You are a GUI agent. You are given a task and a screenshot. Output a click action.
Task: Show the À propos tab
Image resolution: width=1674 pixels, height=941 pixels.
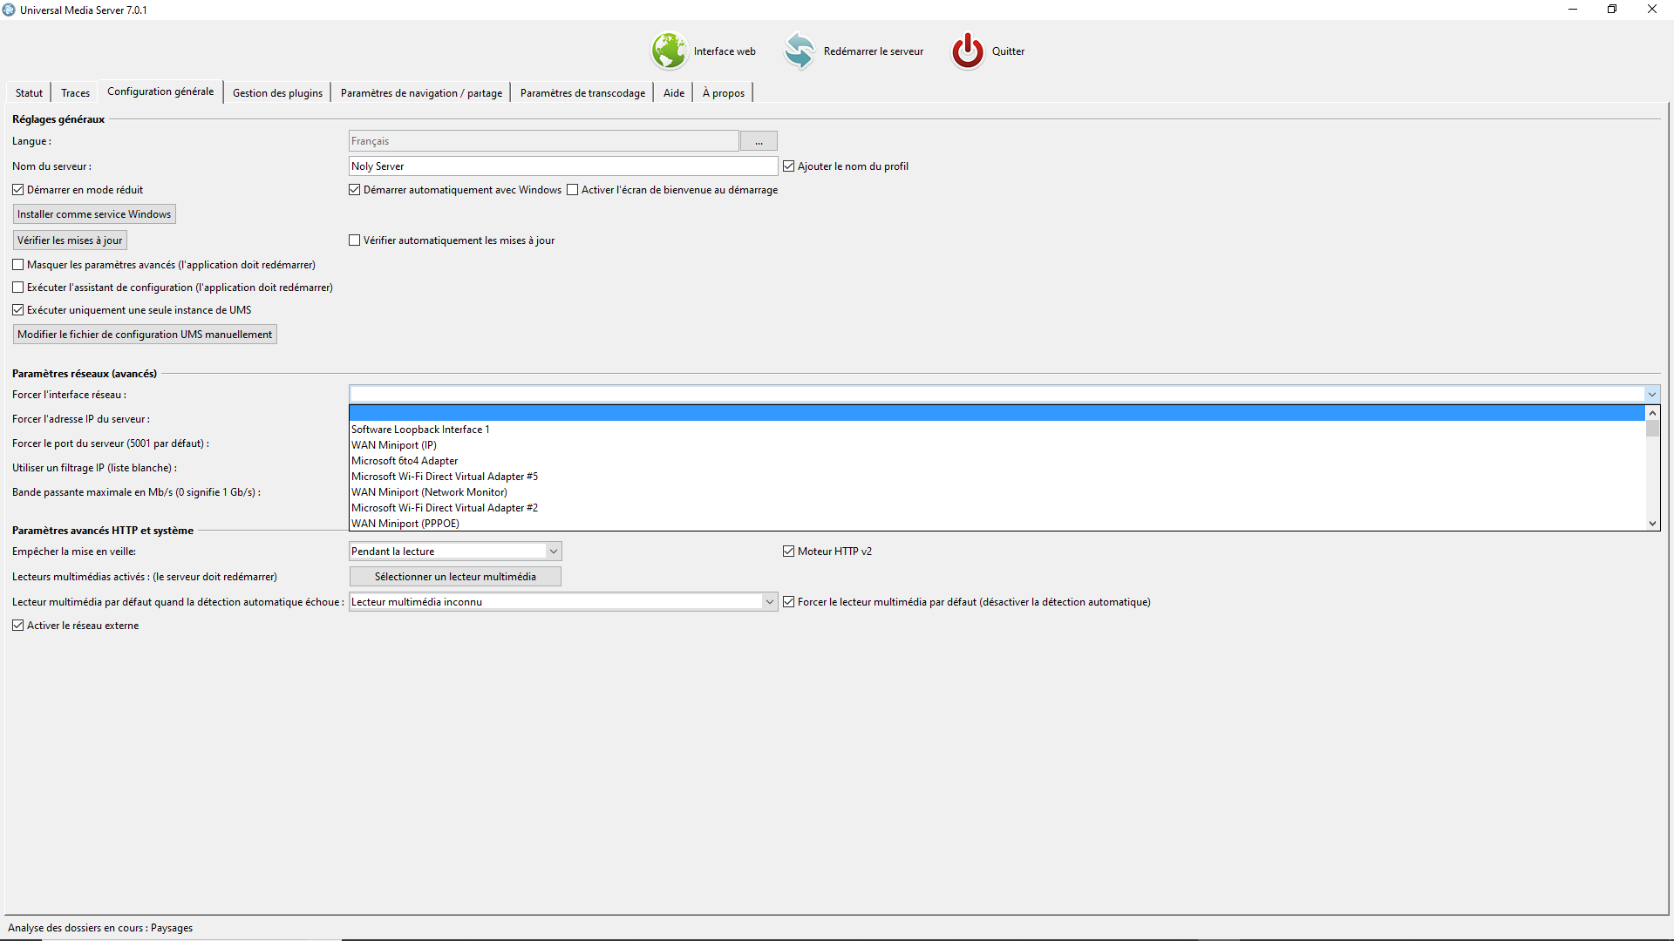724,93
